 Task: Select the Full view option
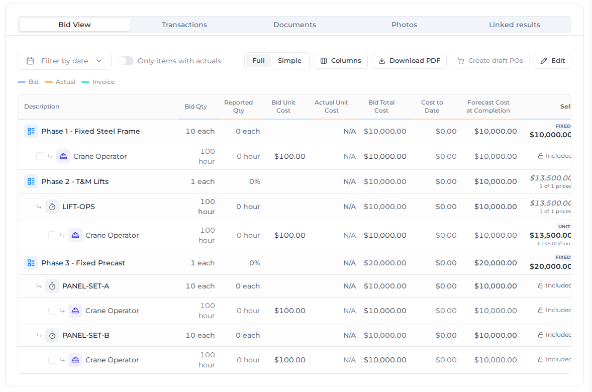pos(258,61)
